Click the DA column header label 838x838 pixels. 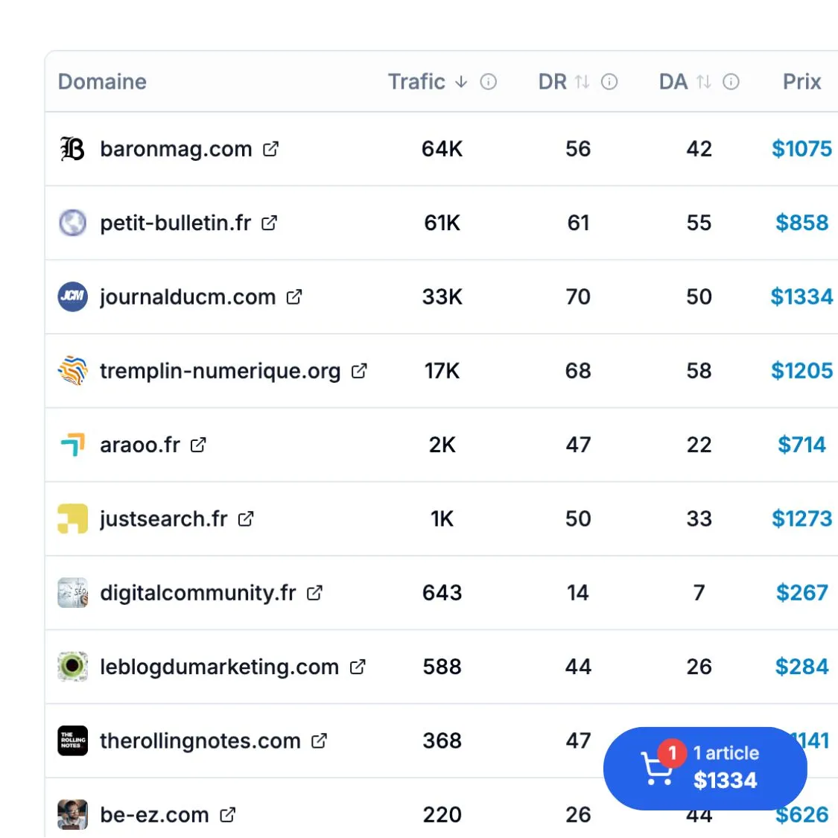tap(673, 82)
